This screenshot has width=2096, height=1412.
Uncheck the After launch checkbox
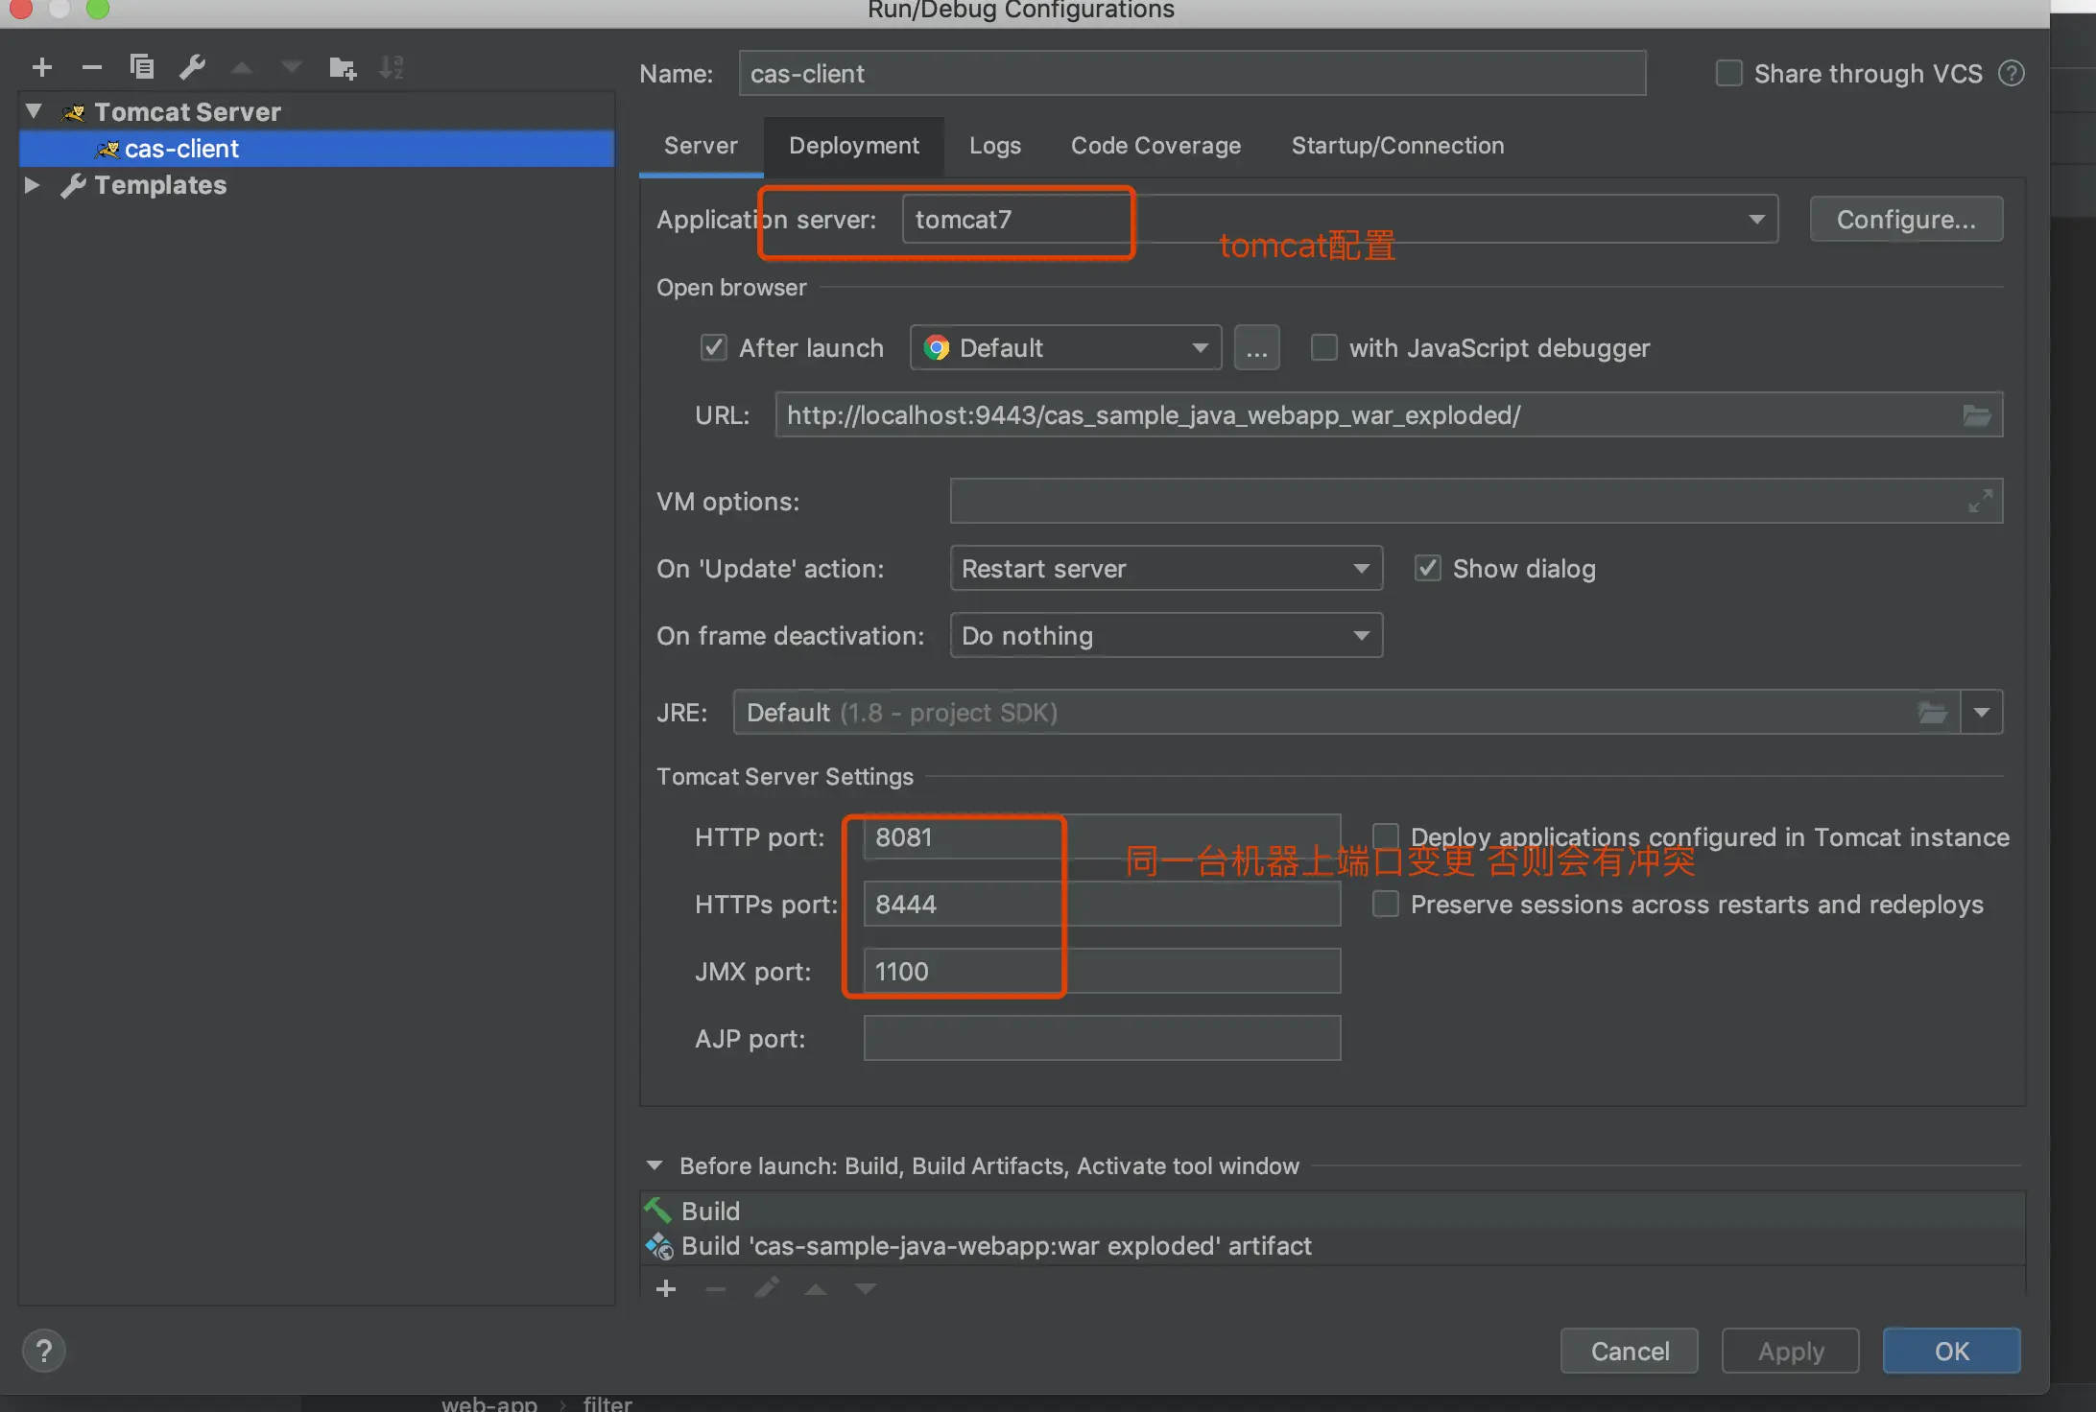pyautogui.click(x=713, y=347)
